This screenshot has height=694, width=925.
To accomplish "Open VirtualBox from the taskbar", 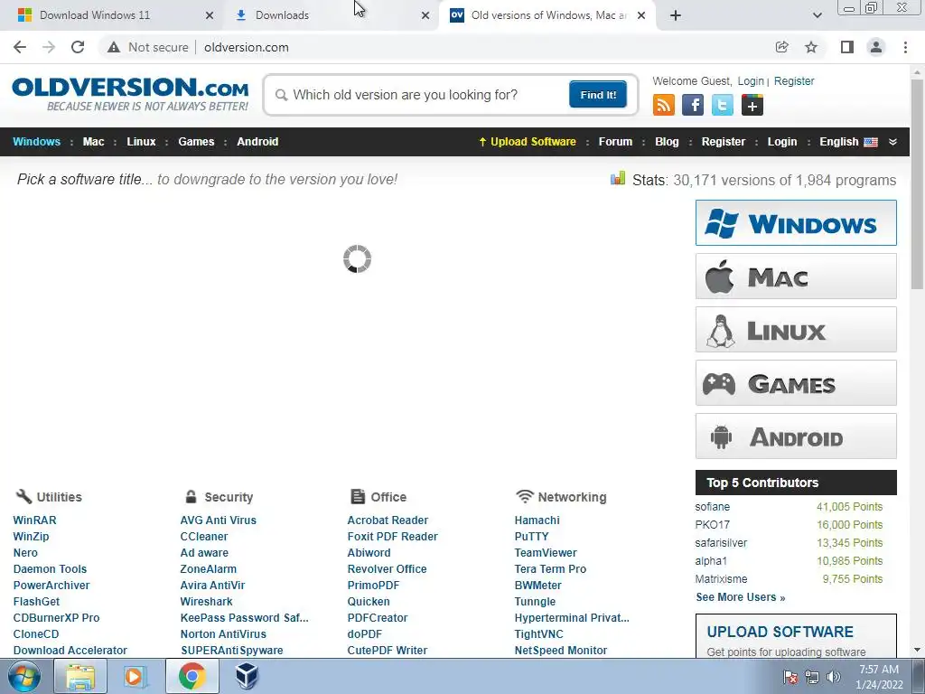I will [248, 676].
